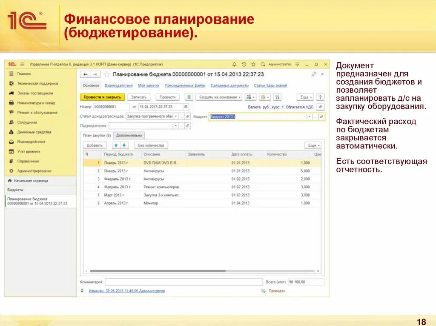
Task: Open the Главное section in sidebar
Action: coord(24,74)
